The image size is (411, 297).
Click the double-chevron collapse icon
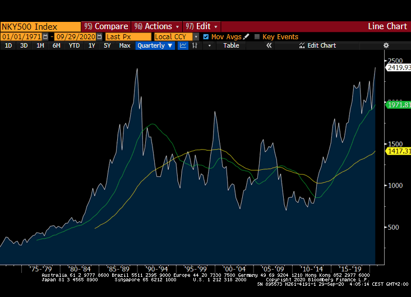click(269, 45)
